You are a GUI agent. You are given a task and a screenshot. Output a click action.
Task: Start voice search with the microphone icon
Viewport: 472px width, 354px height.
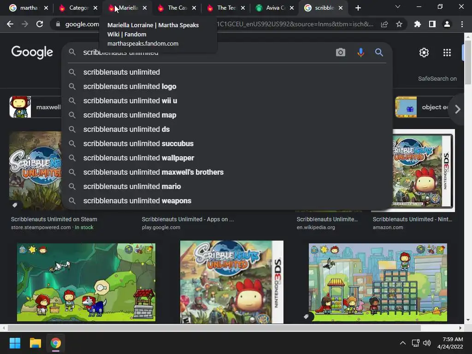360,53
